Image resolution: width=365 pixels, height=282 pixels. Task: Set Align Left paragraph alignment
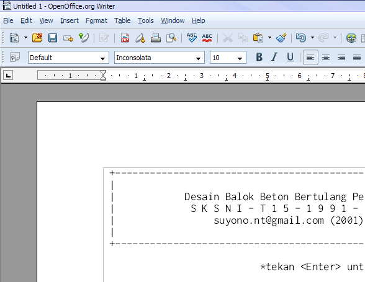click(310, 57)
